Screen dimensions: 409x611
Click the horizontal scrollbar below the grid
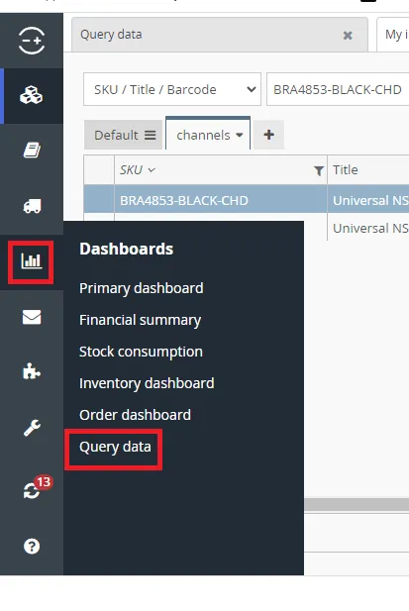pyautogui.click(x=357, y=505)
